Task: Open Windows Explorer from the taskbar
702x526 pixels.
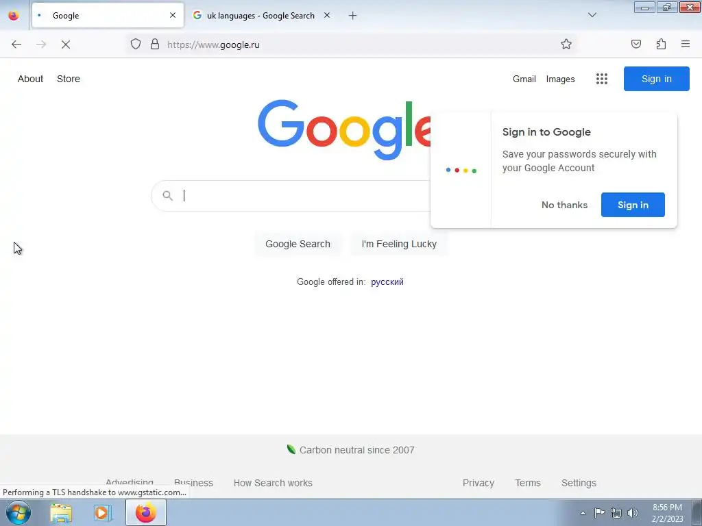Action: click(61, 513)
